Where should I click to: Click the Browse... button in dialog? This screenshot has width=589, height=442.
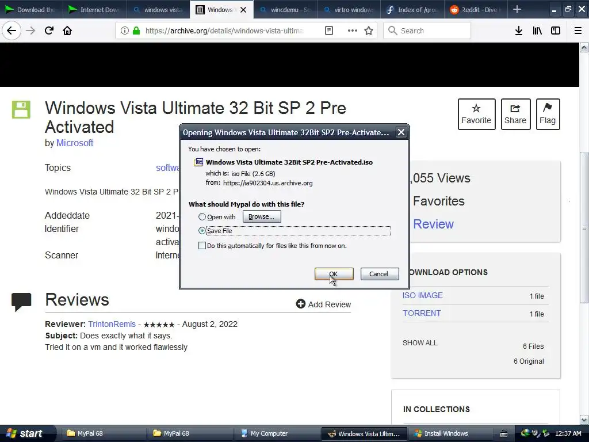pyautogui.click(x=262, y=216)
